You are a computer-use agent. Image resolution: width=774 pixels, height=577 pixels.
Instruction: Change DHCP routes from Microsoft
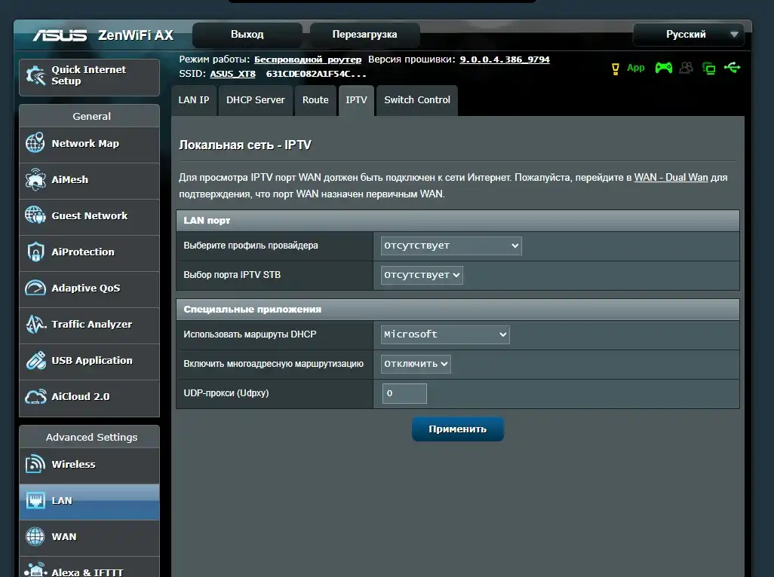tap(444, 334)
